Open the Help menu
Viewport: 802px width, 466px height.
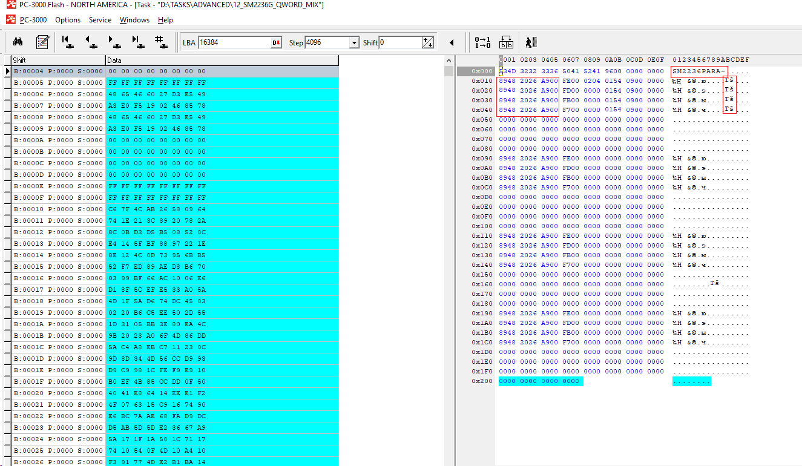click(x=165, y=20)
